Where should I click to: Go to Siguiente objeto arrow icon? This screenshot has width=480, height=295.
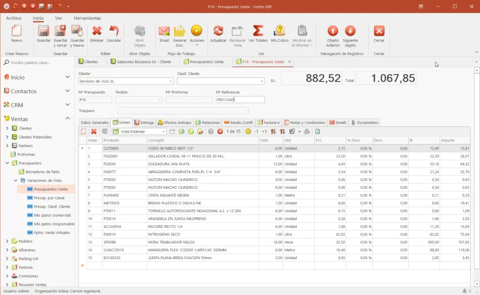(350, 31)
